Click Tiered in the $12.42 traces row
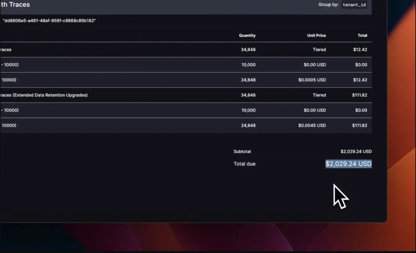 (319, 50)
